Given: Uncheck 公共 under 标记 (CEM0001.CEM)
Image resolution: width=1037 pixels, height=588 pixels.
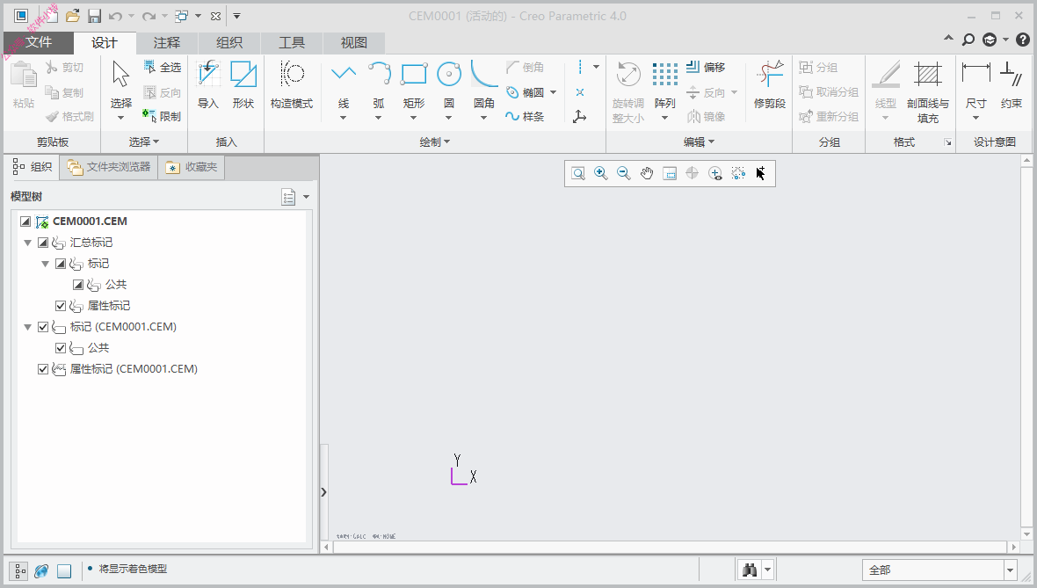Looking at the screenshot, I should (x=60, y=348).
